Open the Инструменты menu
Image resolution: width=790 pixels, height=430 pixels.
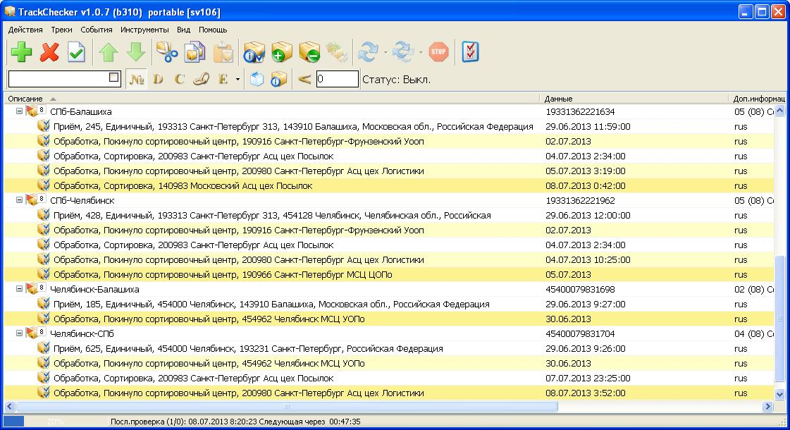click(144, 30)
